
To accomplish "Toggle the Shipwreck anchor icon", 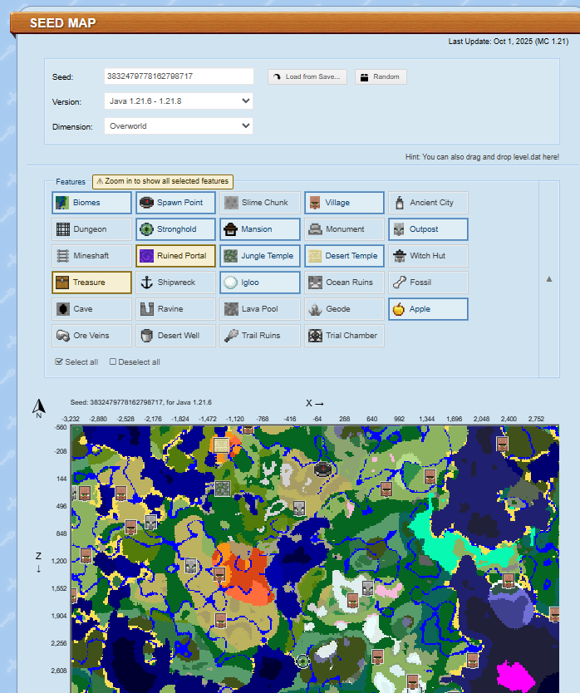I will click(x=147, y=283).
